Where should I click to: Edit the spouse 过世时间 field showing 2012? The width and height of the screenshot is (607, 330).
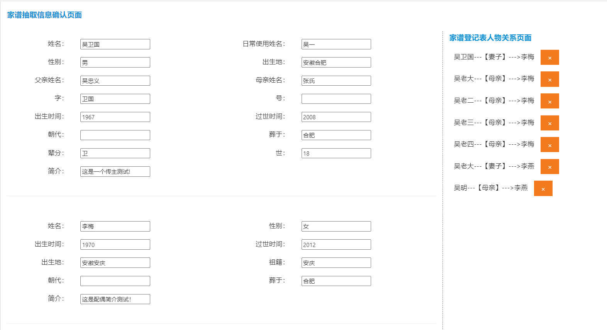(336, 245)
